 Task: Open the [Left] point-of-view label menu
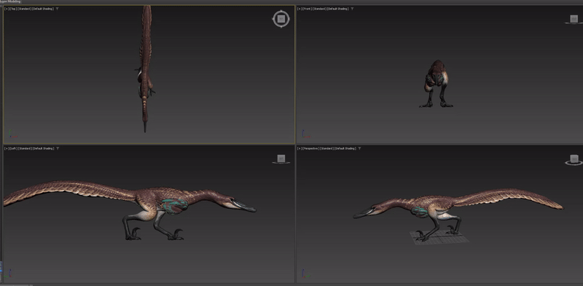coord(13,148)
